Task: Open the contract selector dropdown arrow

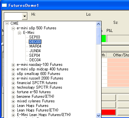Action: coord(24,16)
